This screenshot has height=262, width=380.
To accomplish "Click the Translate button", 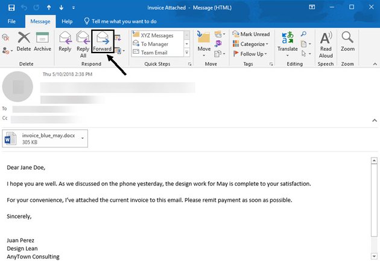I will click(x=288, y=43).
